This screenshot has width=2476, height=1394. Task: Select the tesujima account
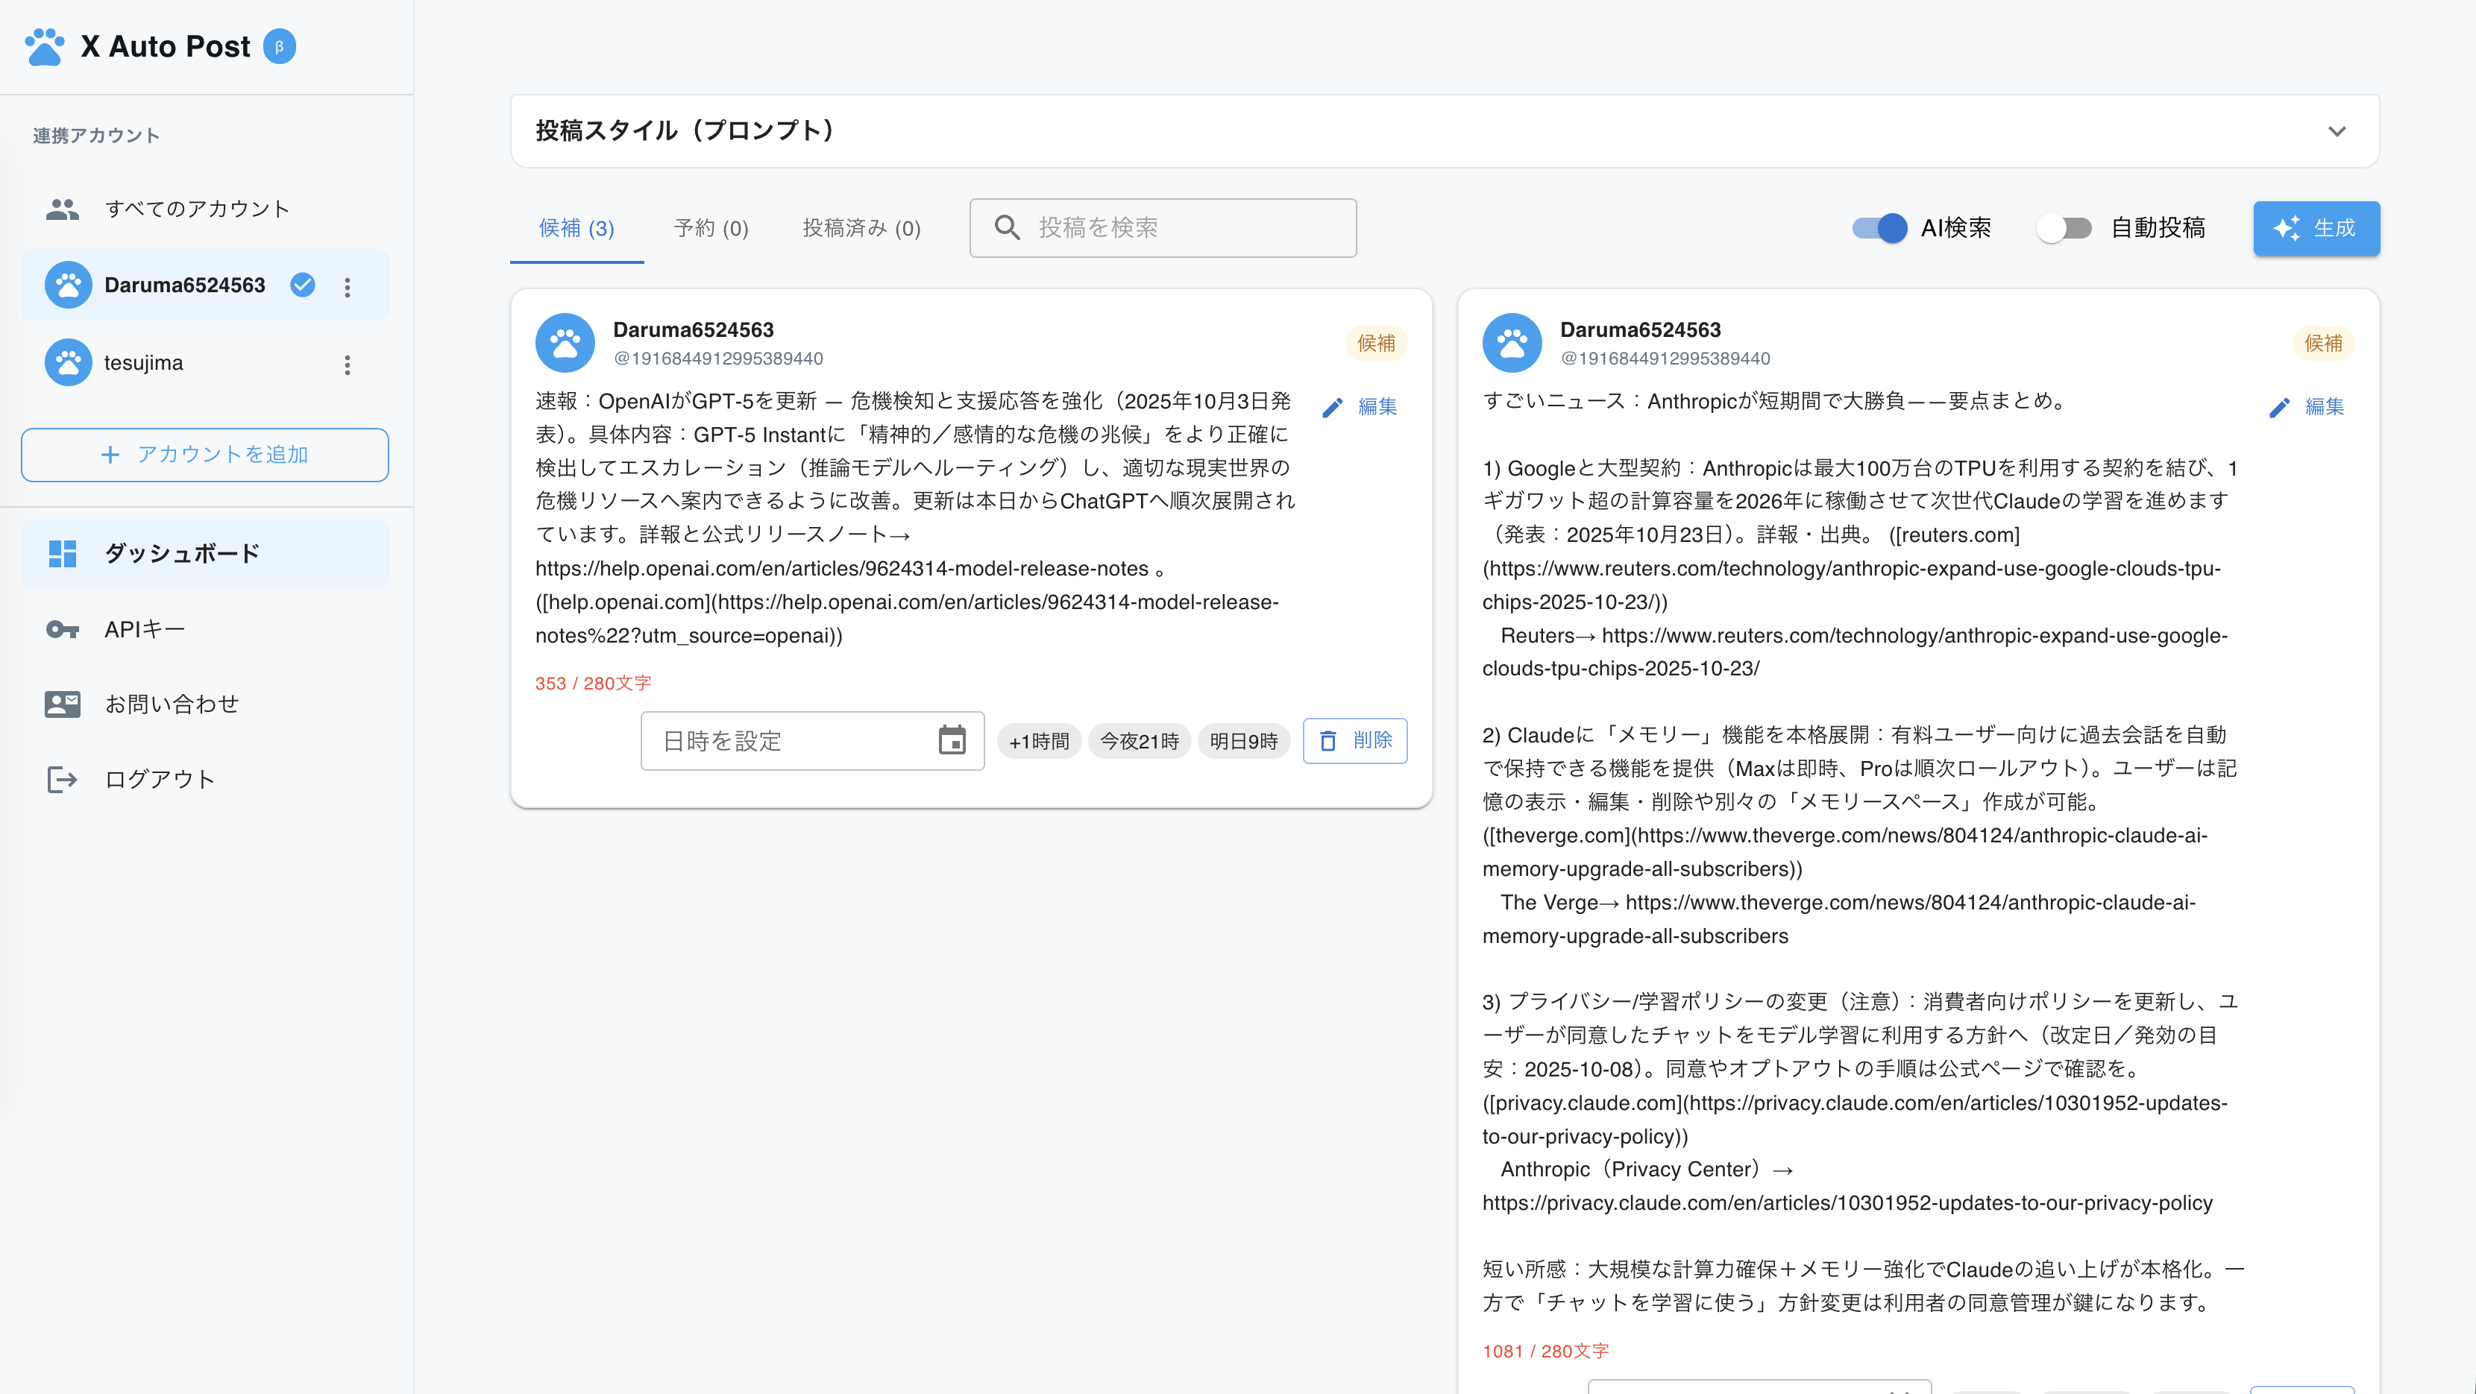coord(205,363)
